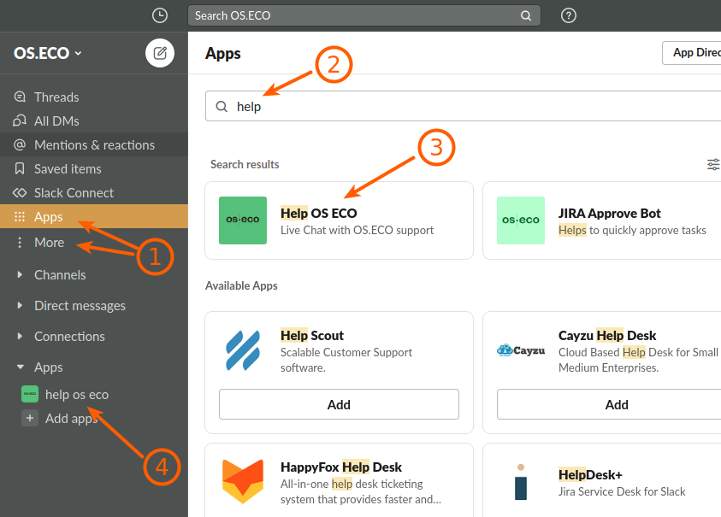The height and width of the screenshot is (517, 721).
Task: Click the Help Scout app icon
Action: [x=242, y=350]
